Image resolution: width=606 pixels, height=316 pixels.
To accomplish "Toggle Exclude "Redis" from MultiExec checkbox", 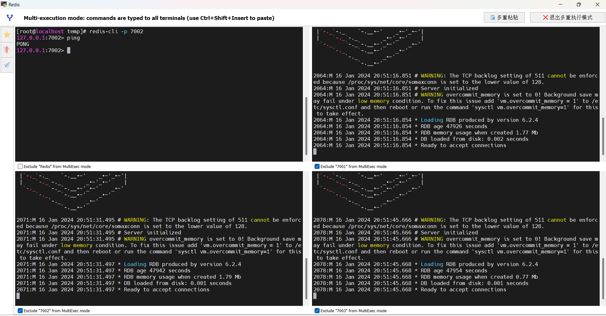I will [x=20, y=166].
